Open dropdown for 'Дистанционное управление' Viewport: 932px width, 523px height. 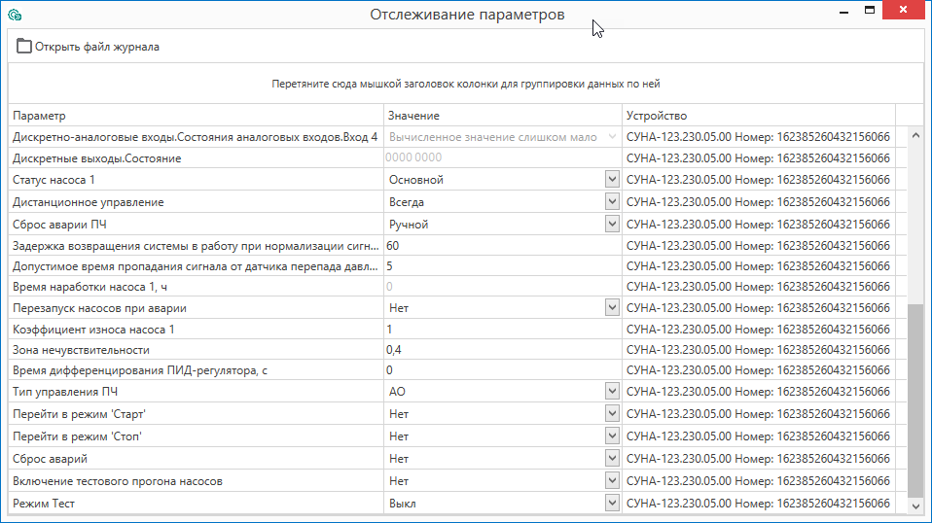(x=612, y=202)
